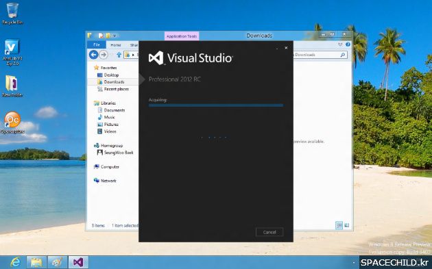Click the Acquiring progress bar

[x=216, y=105]
